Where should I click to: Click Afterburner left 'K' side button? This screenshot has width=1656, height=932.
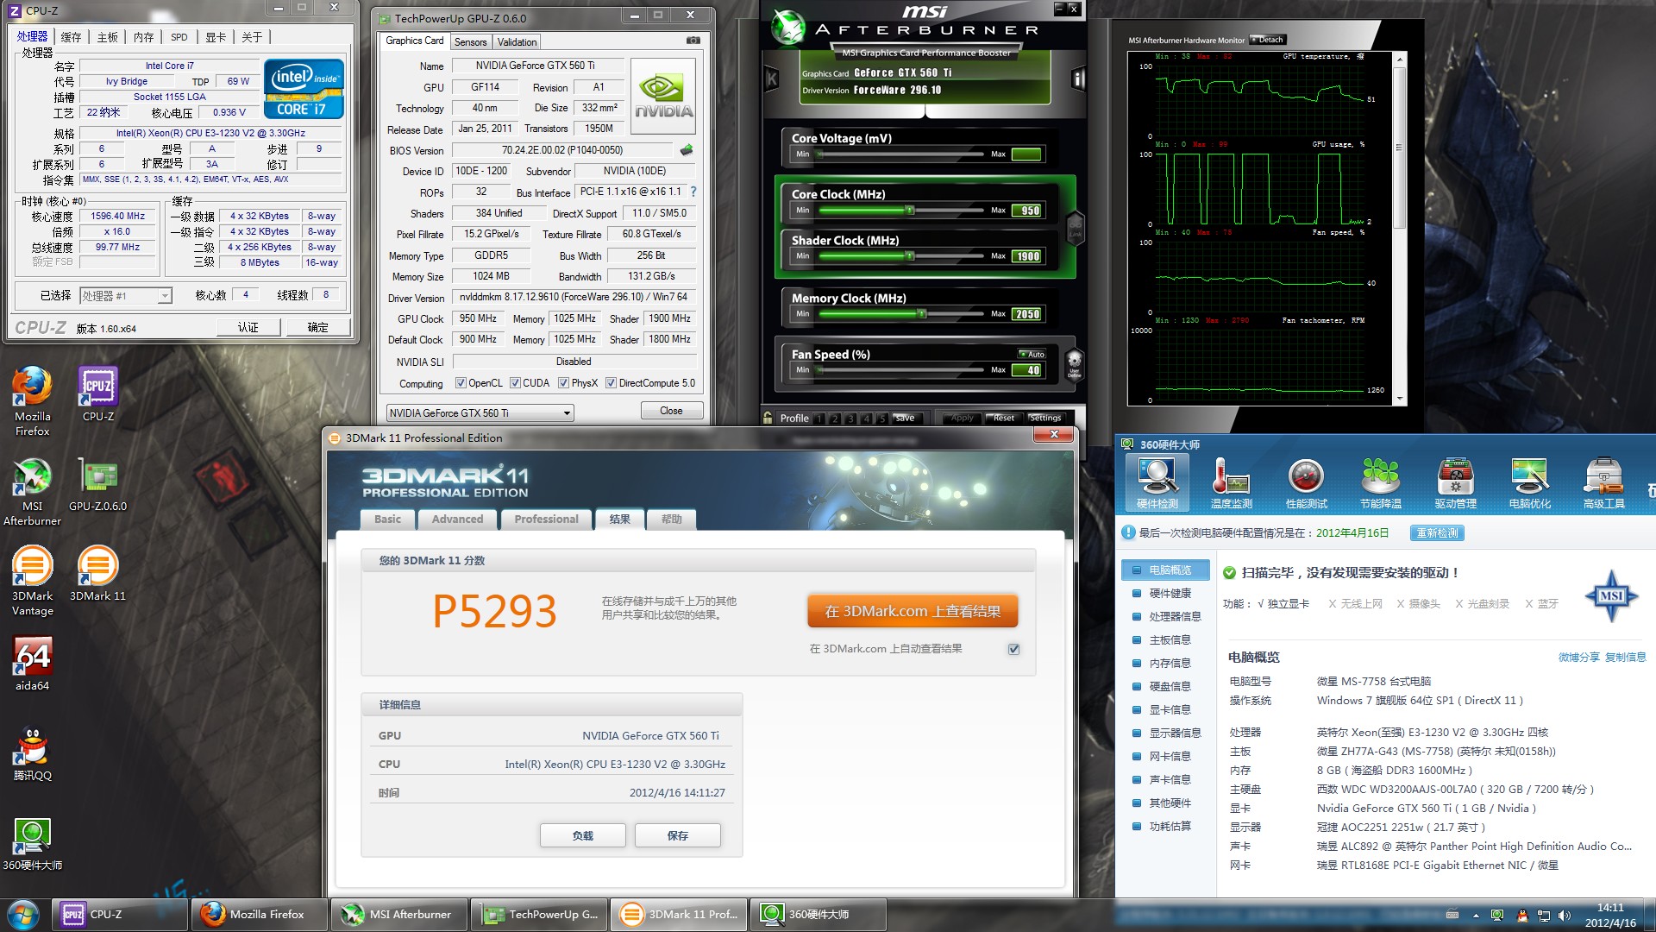[771, 79]
